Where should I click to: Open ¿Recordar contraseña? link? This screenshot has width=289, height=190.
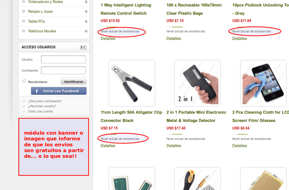[45, 101]
